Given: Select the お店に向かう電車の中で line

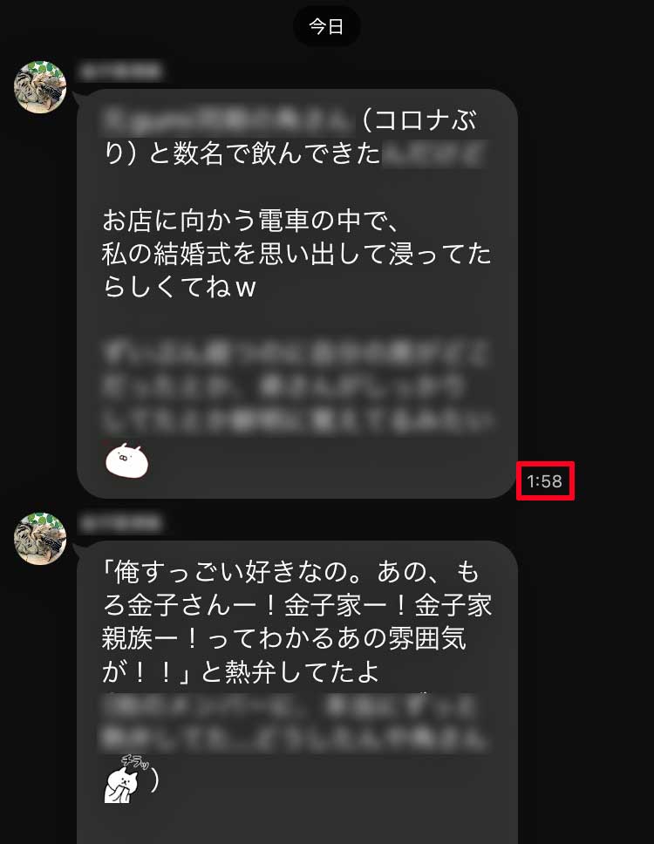Looking at the screenshot, I should tap(250, 220).
